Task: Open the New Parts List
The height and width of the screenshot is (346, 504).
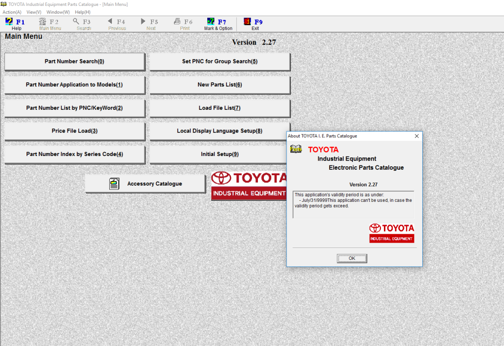Action: point(220,85)
